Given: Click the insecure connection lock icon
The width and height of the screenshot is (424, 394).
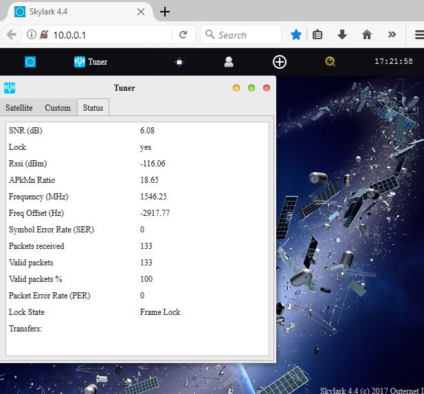Looking at the screenshot, I should coord(44,34).
